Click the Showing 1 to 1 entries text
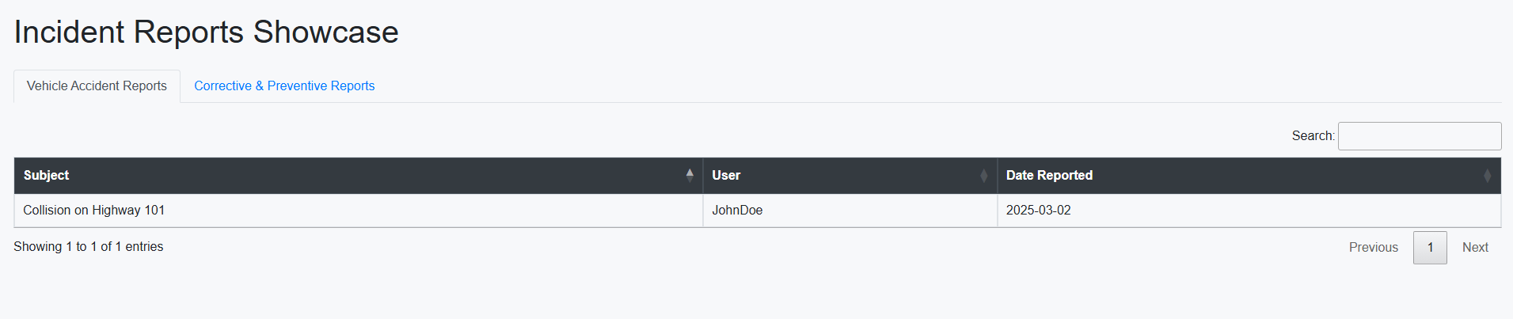Image resolution: width=1513 pixels, height=319 pixels. [x=89, y=247]
